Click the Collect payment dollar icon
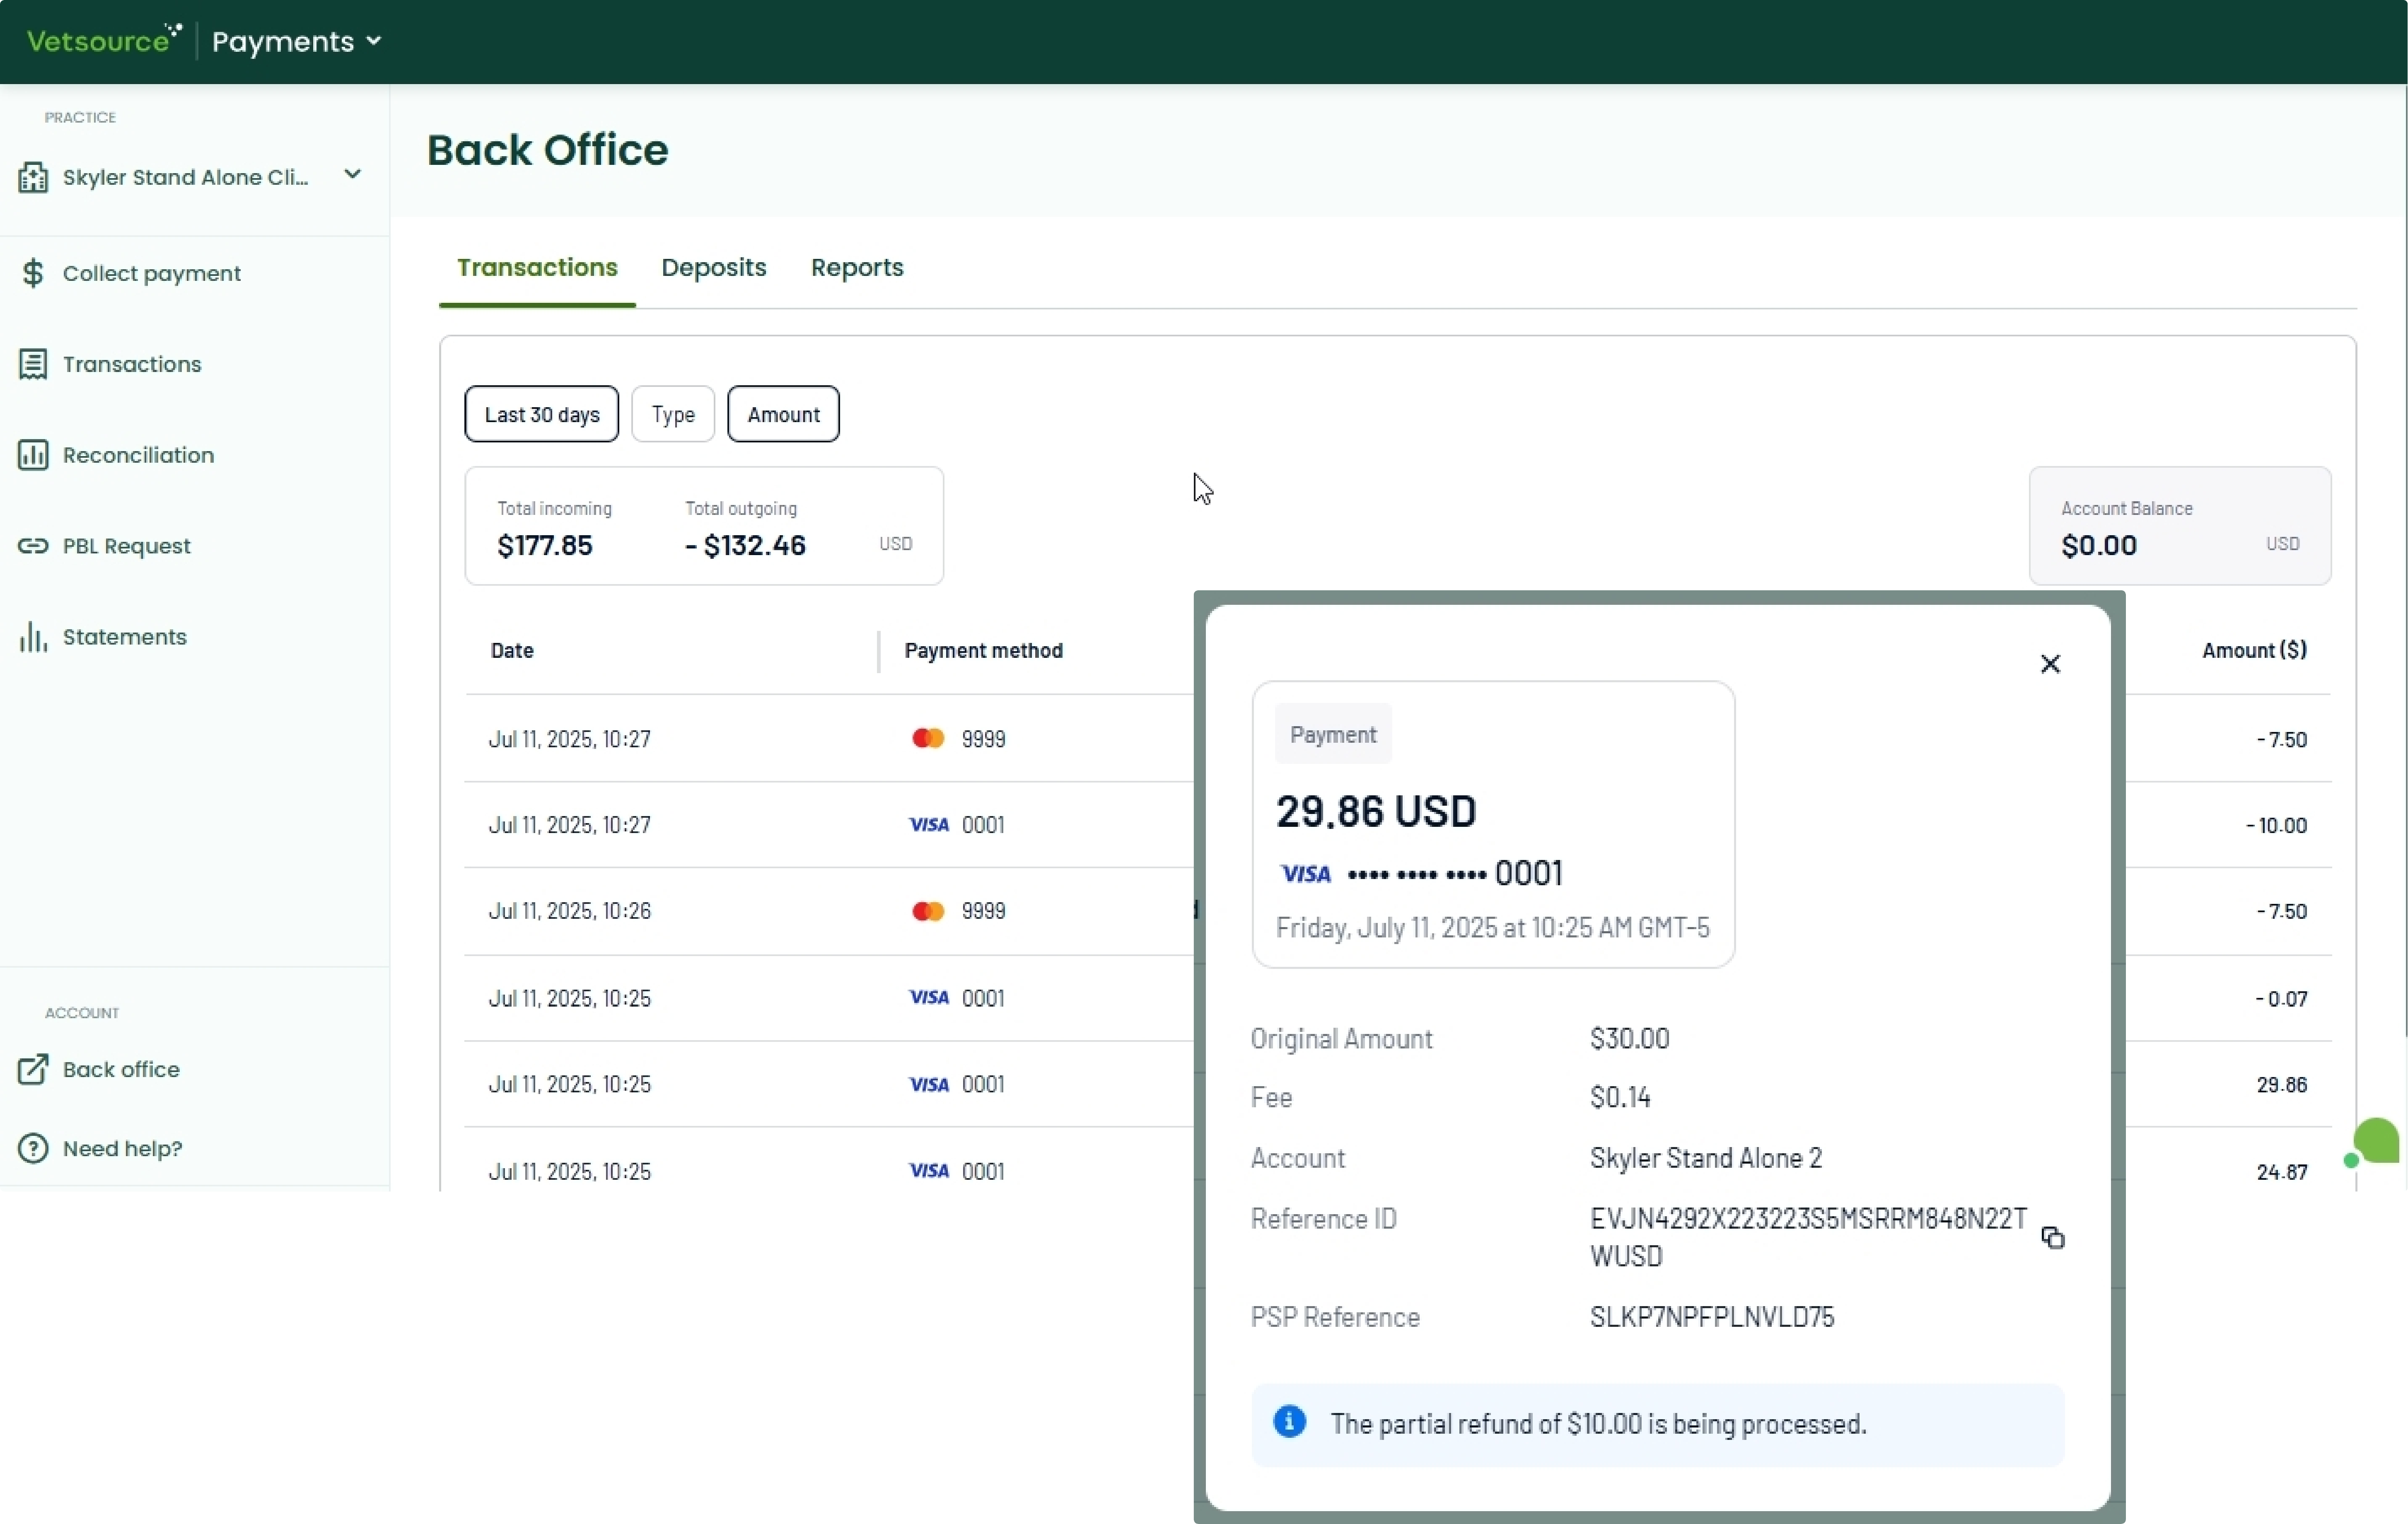This screenshot has height=1524, width=2408. pyautogui.click(x=33, y=273)
